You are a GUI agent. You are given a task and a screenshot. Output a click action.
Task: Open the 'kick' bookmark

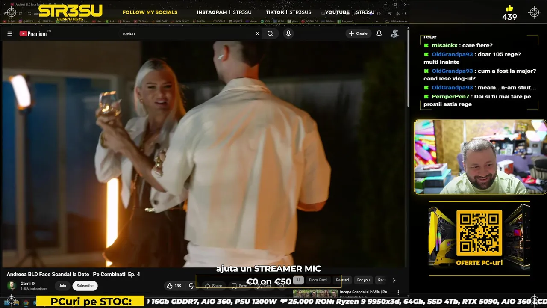(111, 21)
